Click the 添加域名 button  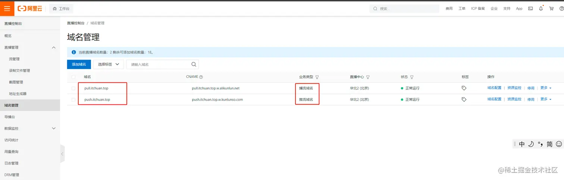click(x=79, y=64)
